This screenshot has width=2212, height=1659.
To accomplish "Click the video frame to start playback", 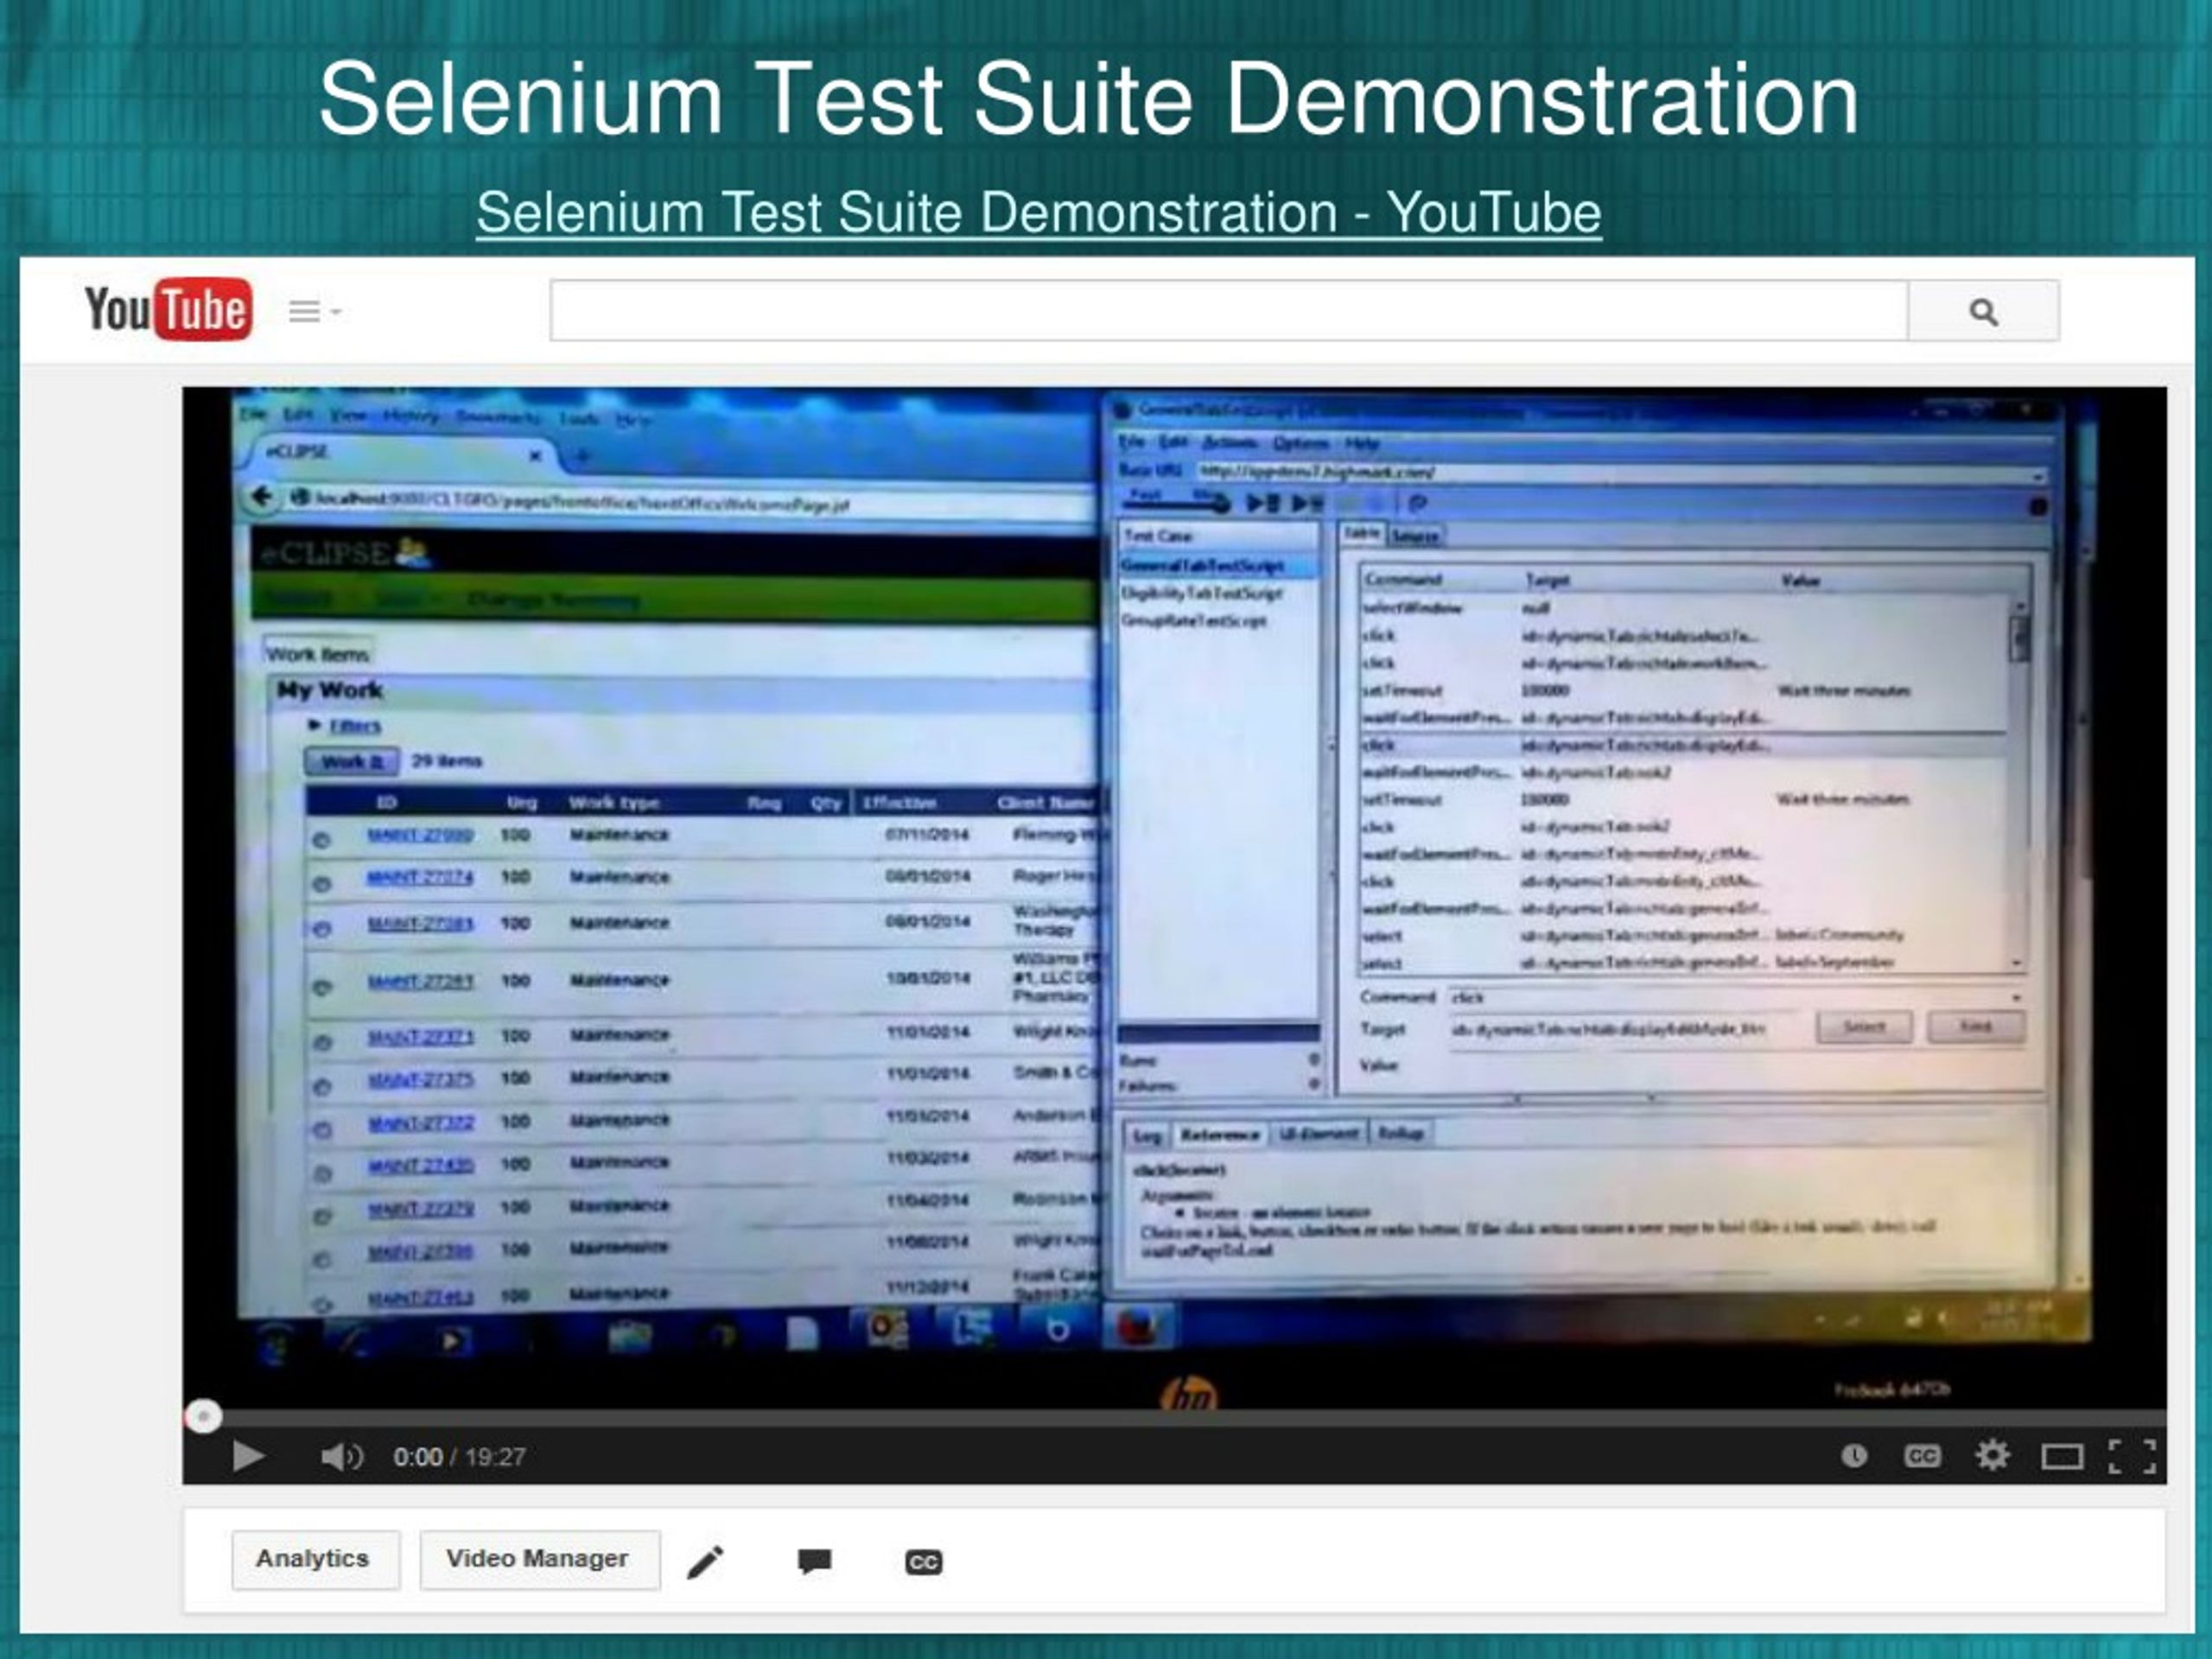I will (x=1174, y=898).
